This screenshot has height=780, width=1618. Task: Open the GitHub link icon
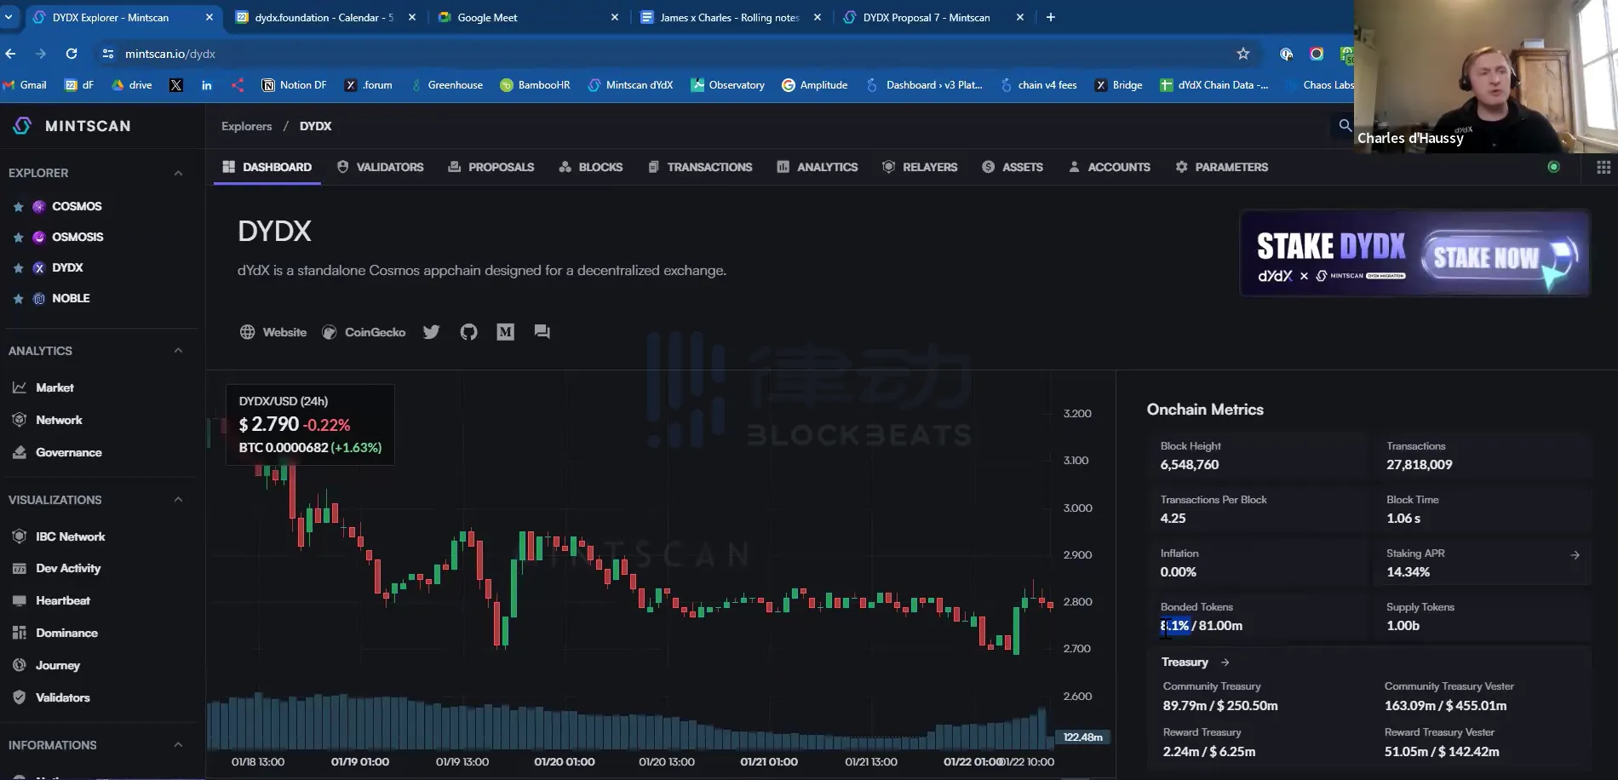point(468,332)
